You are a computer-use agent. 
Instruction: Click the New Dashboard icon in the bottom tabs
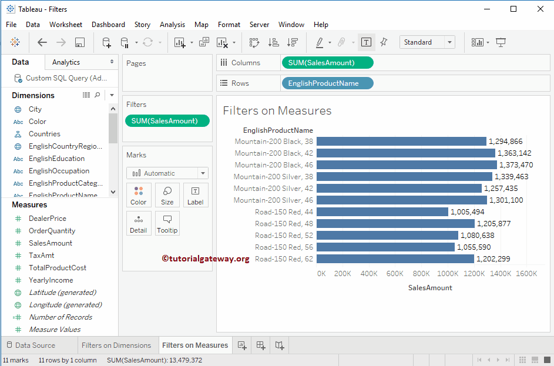tap(261, 345)
